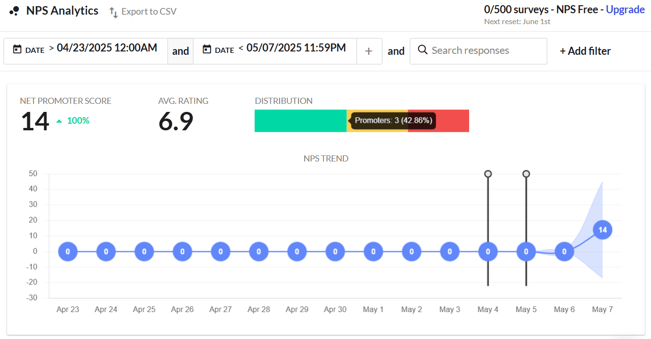Select the May 3 data point
The width and height of the screenshot is (651, 339).
450,252
